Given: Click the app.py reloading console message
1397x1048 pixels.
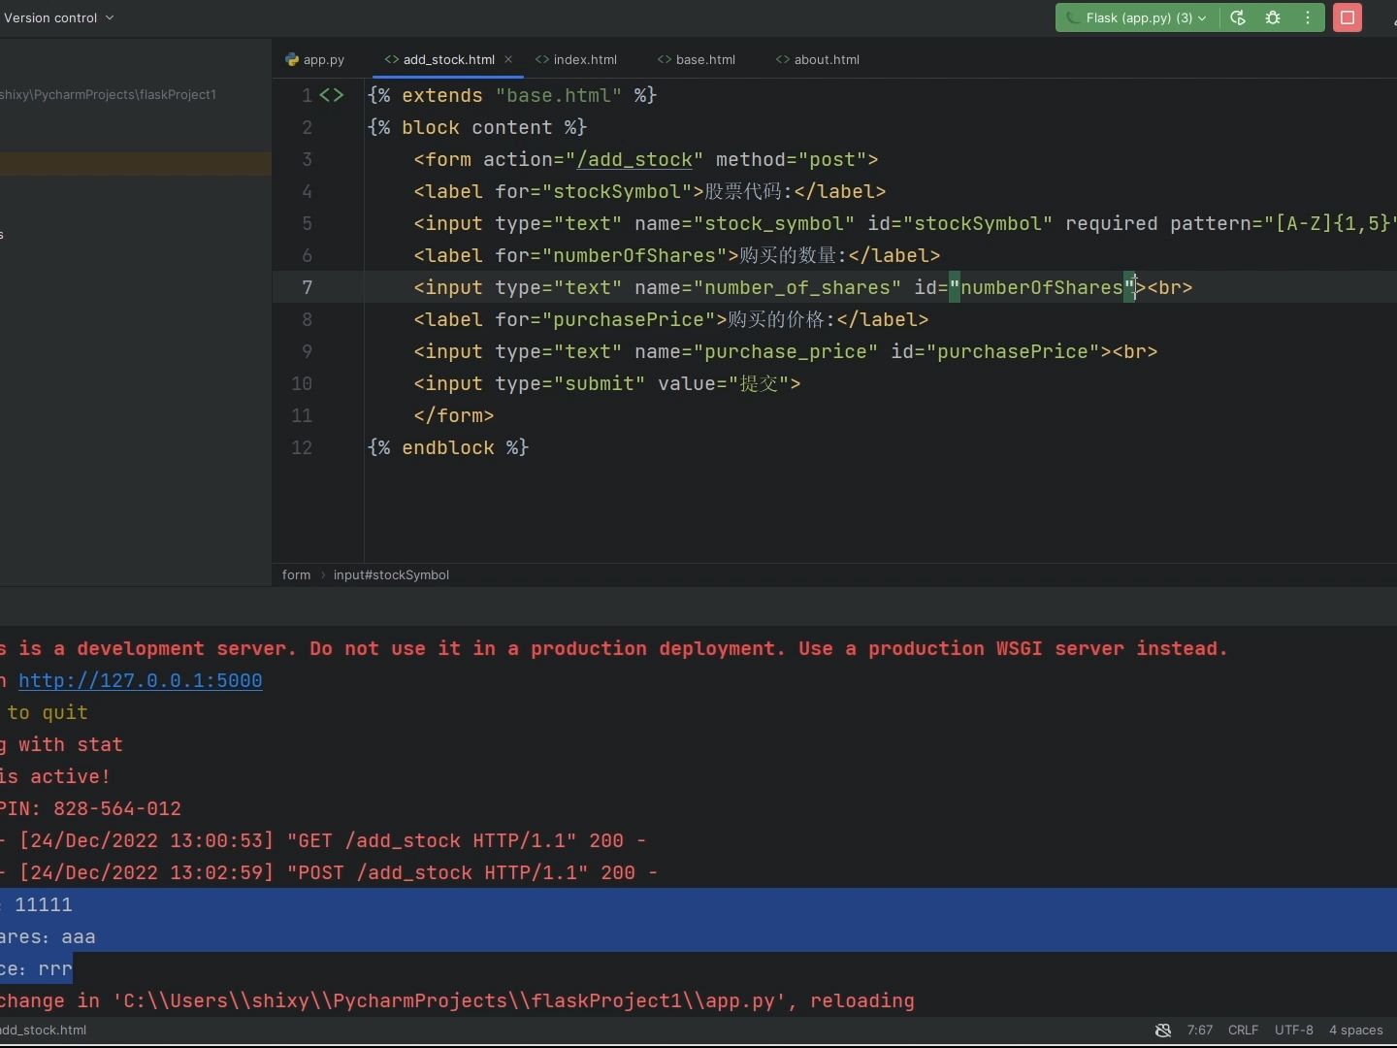Looking at the screenshot, I should (x=457, y=1000).
